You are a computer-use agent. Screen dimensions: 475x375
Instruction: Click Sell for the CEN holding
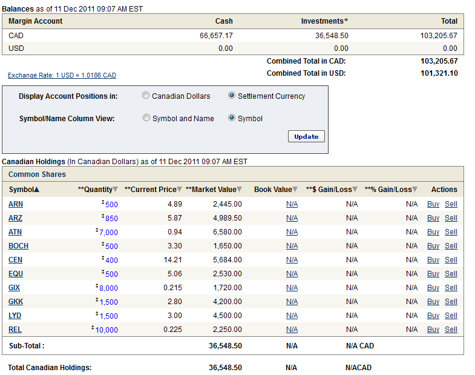pos(451,260)
